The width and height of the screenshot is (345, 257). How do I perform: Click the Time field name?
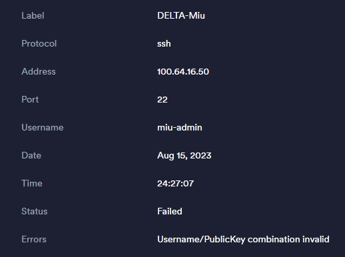32,184
